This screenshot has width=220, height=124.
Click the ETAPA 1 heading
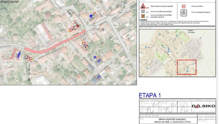coord(150,95)
